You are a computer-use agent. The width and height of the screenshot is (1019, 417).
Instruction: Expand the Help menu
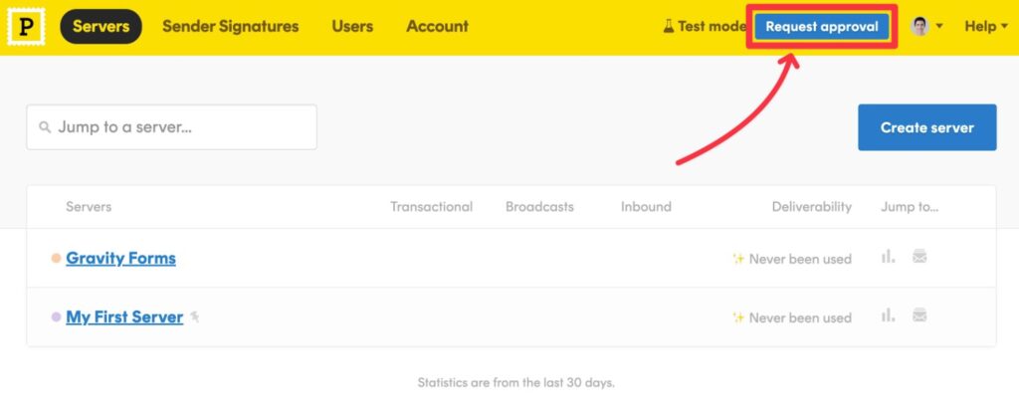[x=985, y=27]
